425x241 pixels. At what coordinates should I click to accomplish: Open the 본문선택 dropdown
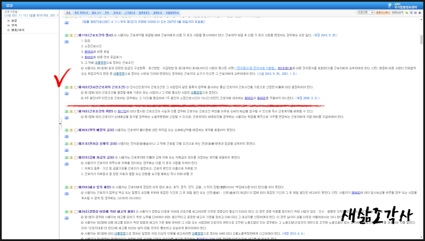(366, 13)
